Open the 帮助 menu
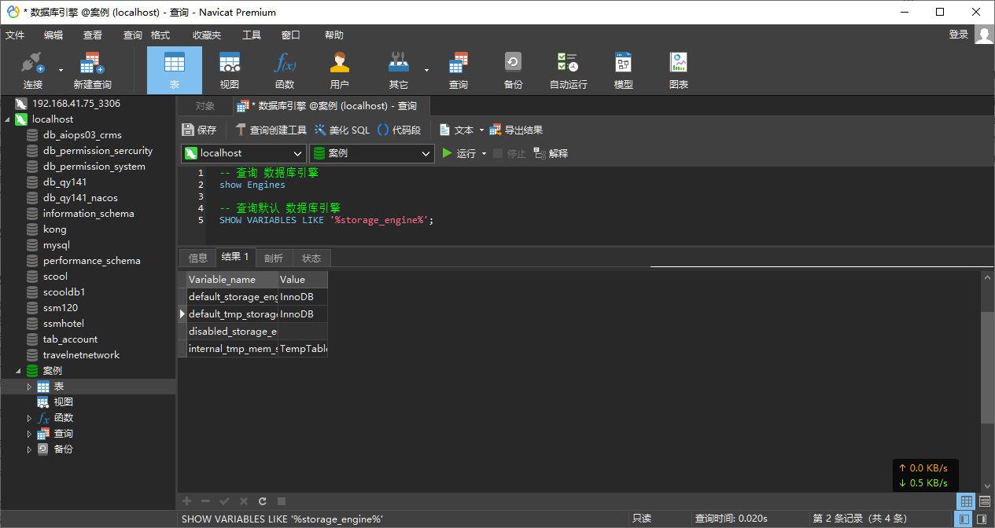The height and width of the screenshot is (528, 995). point(334,35)
